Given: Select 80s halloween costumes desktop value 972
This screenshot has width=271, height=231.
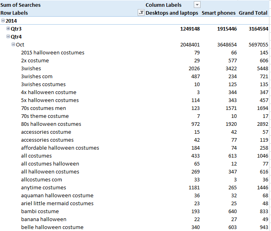Looking at the screenshot, I should click(x=195, y=124).
